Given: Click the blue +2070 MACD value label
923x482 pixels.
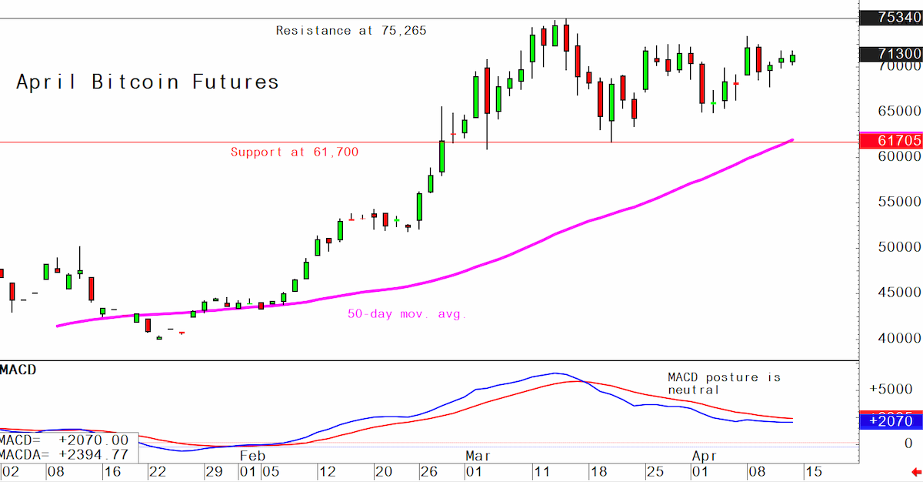Looking at the screenshot, I should [891, 421].
